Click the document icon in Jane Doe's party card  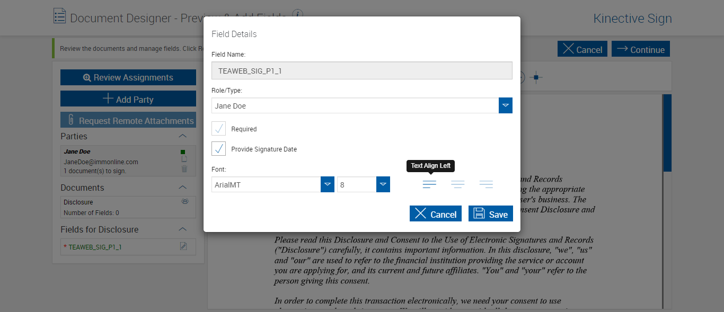184,159
